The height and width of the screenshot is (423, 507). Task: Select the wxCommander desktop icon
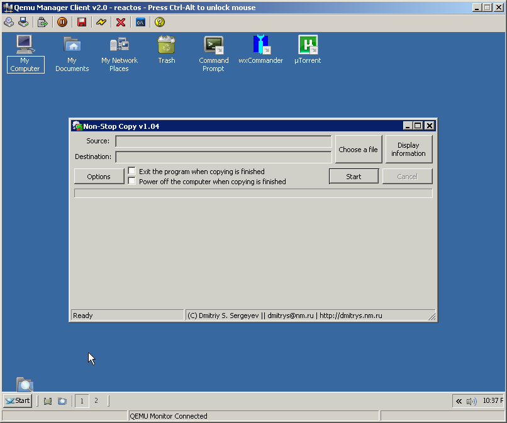260,50
